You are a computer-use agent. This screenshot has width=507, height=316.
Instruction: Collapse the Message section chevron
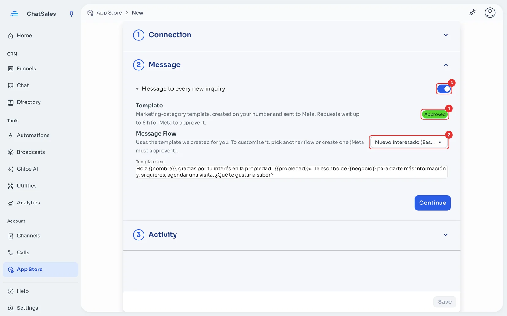click(446, 65)
